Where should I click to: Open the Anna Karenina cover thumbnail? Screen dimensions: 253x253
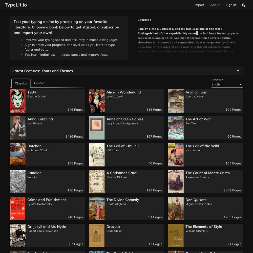tap(18, 128)
